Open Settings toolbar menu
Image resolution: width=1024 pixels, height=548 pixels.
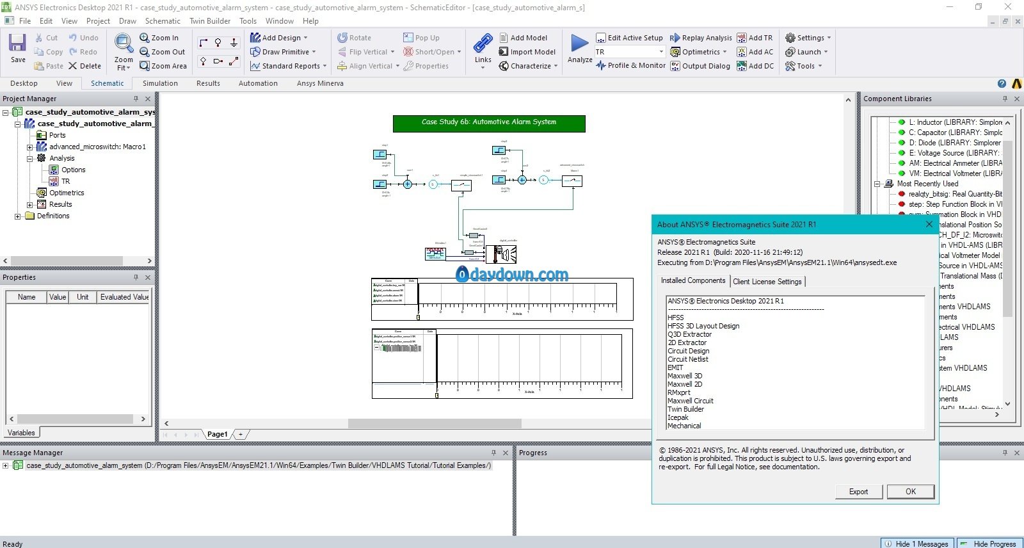click(808, 38)
